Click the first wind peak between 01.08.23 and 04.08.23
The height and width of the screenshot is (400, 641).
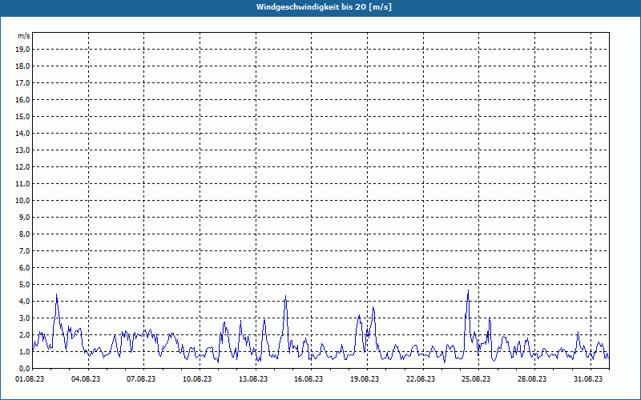(56, 295)
